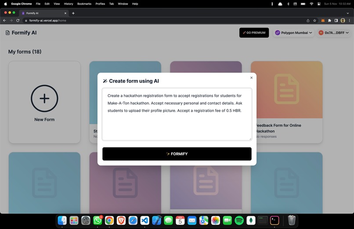Open Xcode from the dock
This screenshot has width=354, height=229.
[157, 220]
